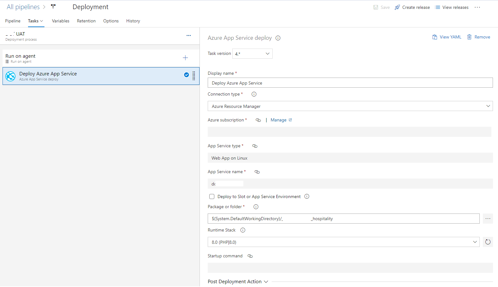The width and height of the screenshot is (498, 287).
Task: Click the View YAML clipboard icon
Action: click(x=435, y=37)
